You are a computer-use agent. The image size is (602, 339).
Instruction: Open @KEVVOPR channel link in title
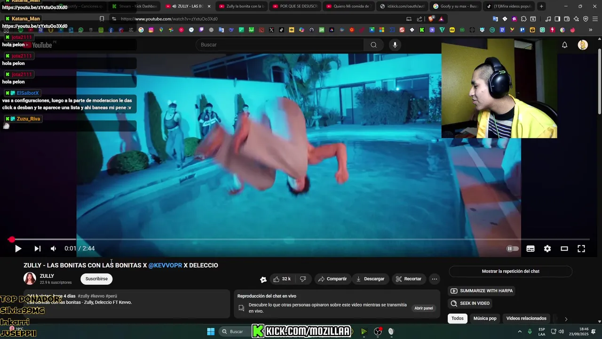(x=165, y=265)
